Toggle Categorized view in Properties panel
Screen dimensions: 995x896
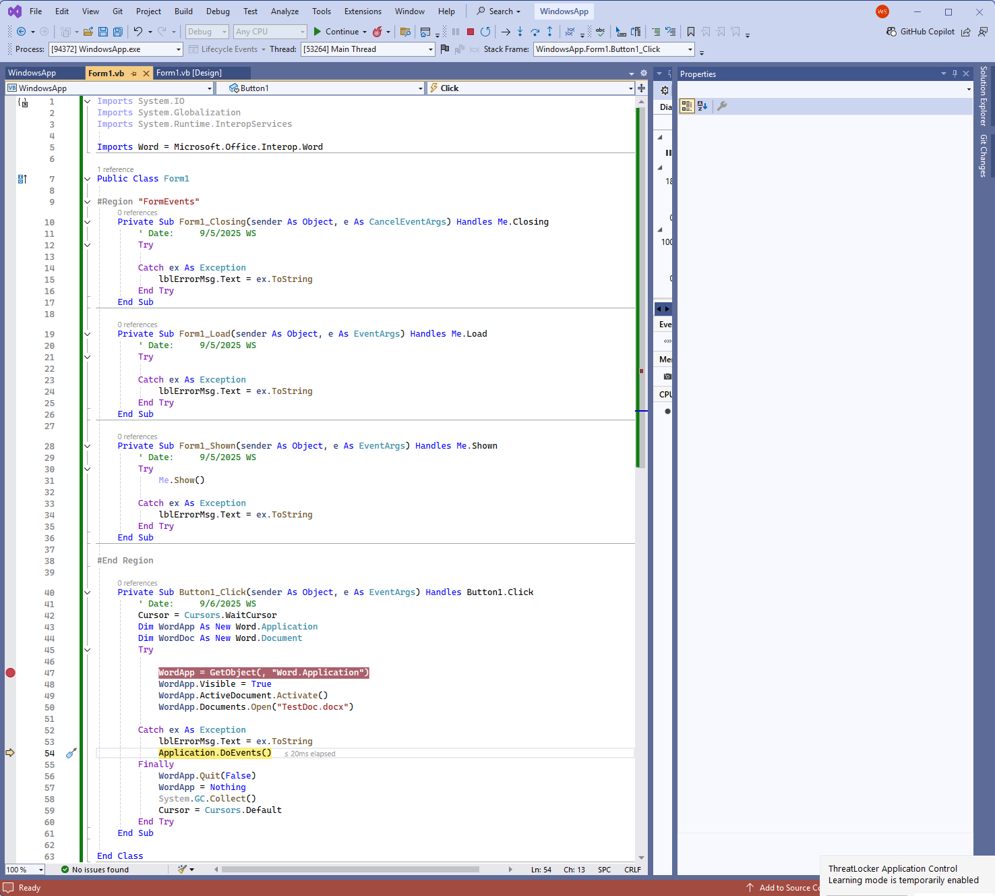(686, 106)
